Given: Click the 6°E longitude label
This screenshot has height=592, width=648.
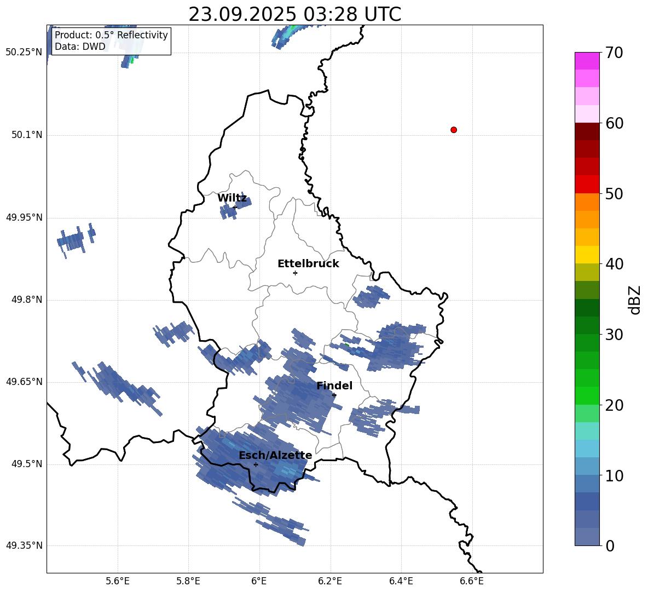Looking at the screenshot, I should (x=259, y=581).
